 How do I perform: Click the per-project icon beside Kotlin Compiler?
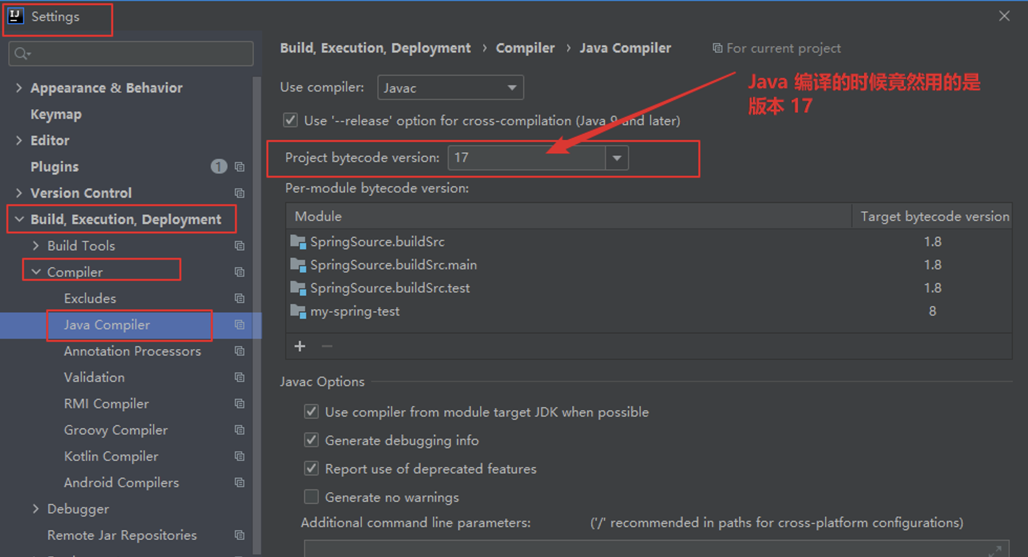pyautogui.click(x=240, y=456)
